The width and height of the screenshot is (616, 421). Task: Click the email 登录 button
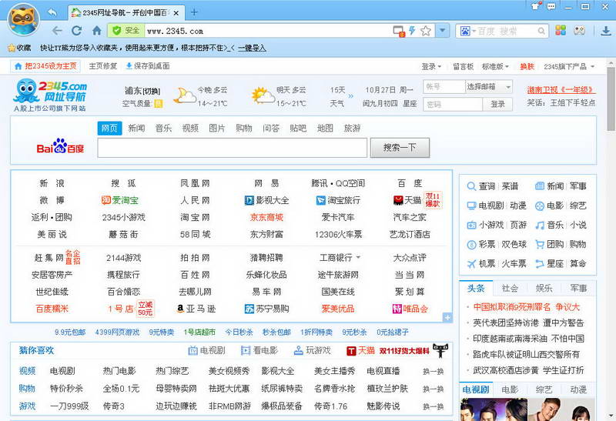tap(497, 104)
